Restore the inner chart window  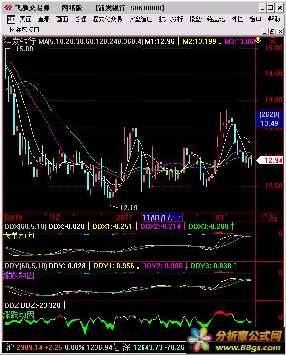(x=273, y=31)
